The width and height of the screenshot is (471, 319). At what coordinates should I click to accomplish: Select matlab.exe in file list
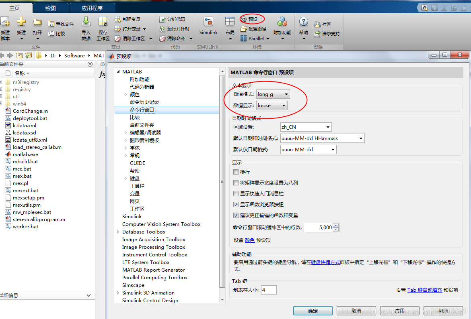[x=25, y=154]
